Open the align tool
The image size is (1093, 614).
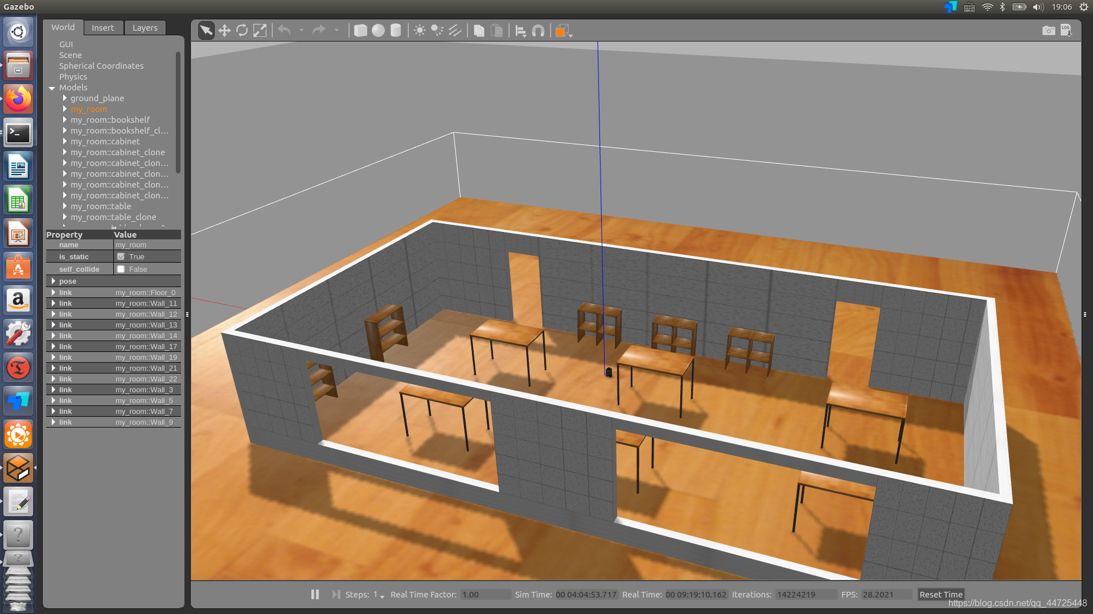pyautogui.click(x=521, y=30)
